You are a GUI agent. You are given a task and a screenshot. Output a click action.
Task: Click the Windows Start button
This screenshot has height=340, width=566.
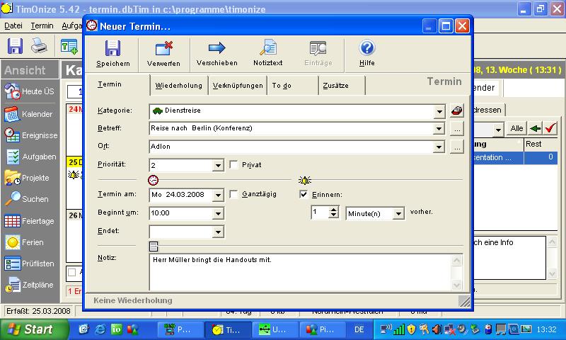pyautogui.click(x=30, y=329)
